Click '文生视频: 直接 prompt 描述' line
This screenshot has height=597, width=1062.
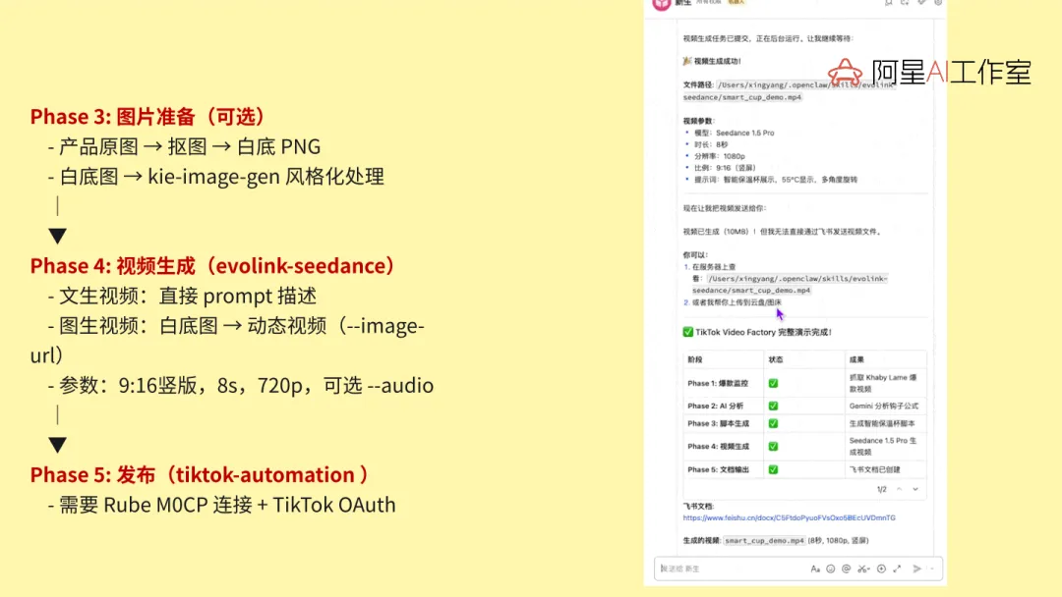[x=182, y=297]
